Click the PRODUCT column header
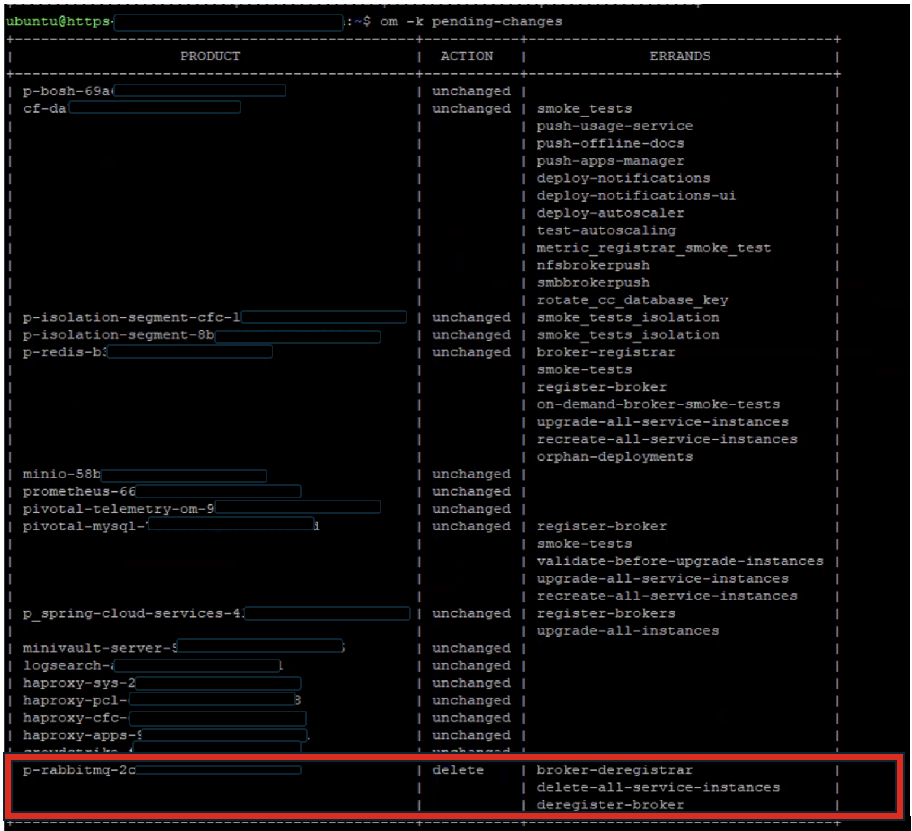 point(210,56)
